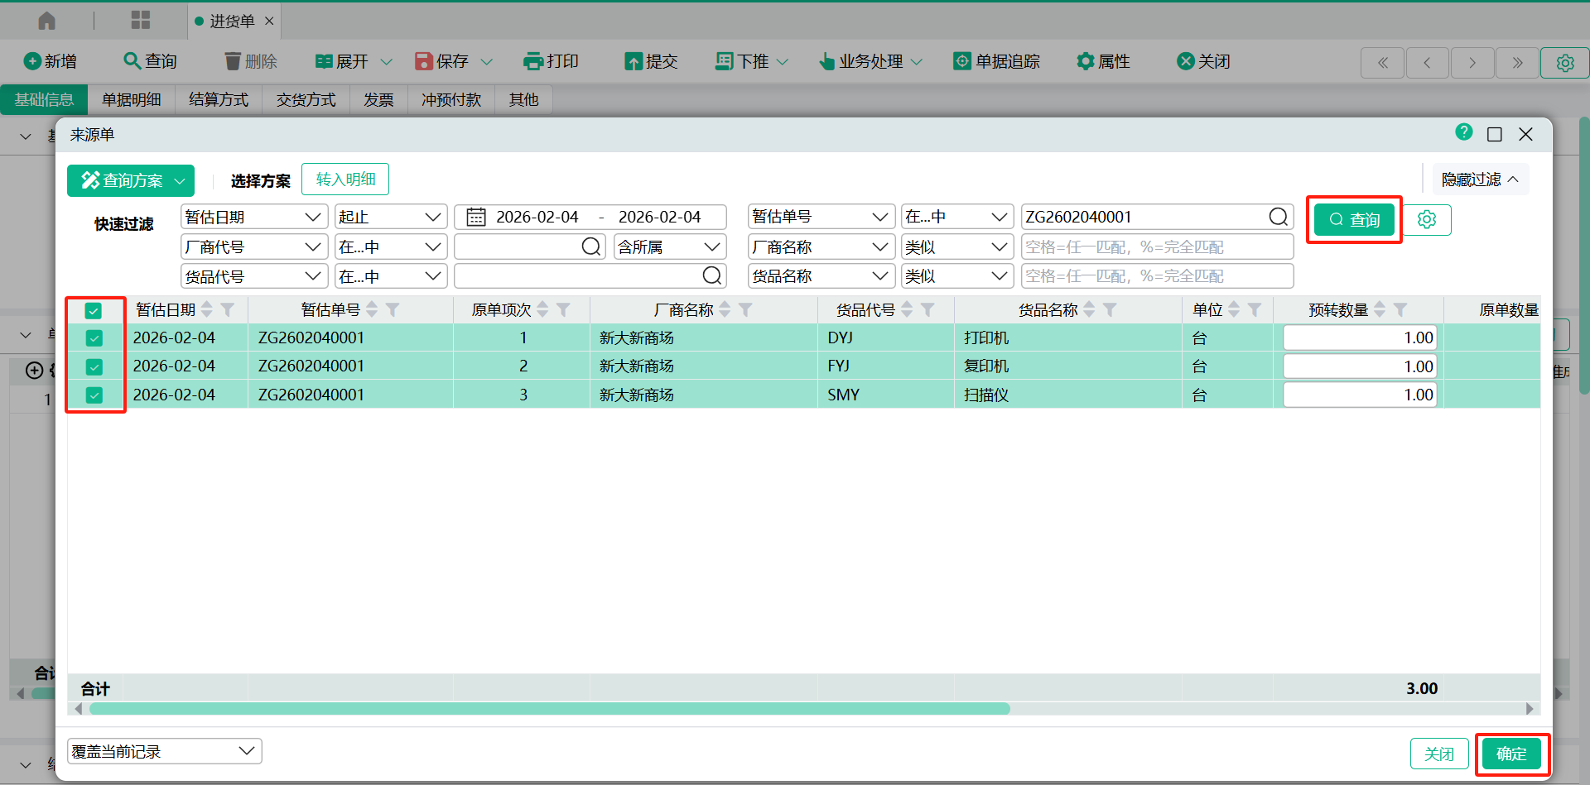Click the help question mark icon in dialog
The width and height of the screenshot is (1590, 785).
point(1463,132)
